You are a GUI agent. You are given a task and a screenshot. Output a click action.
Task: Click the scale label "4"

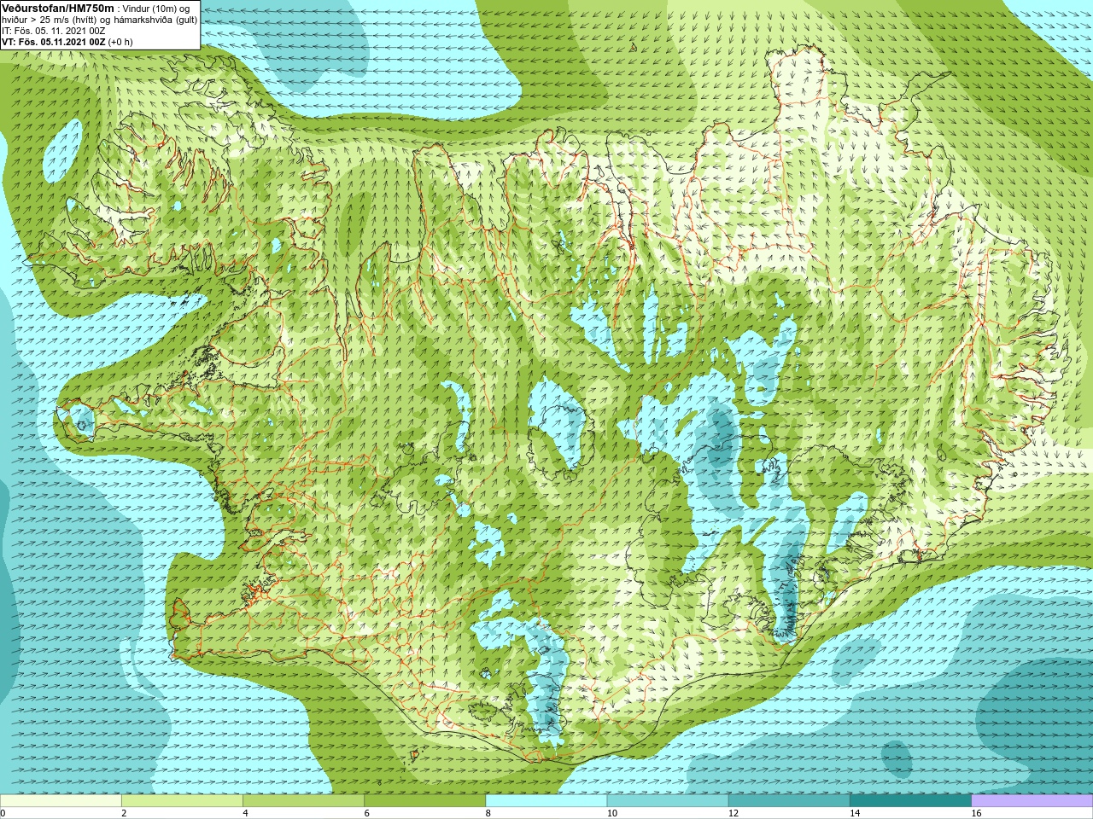tap(246, 813)
